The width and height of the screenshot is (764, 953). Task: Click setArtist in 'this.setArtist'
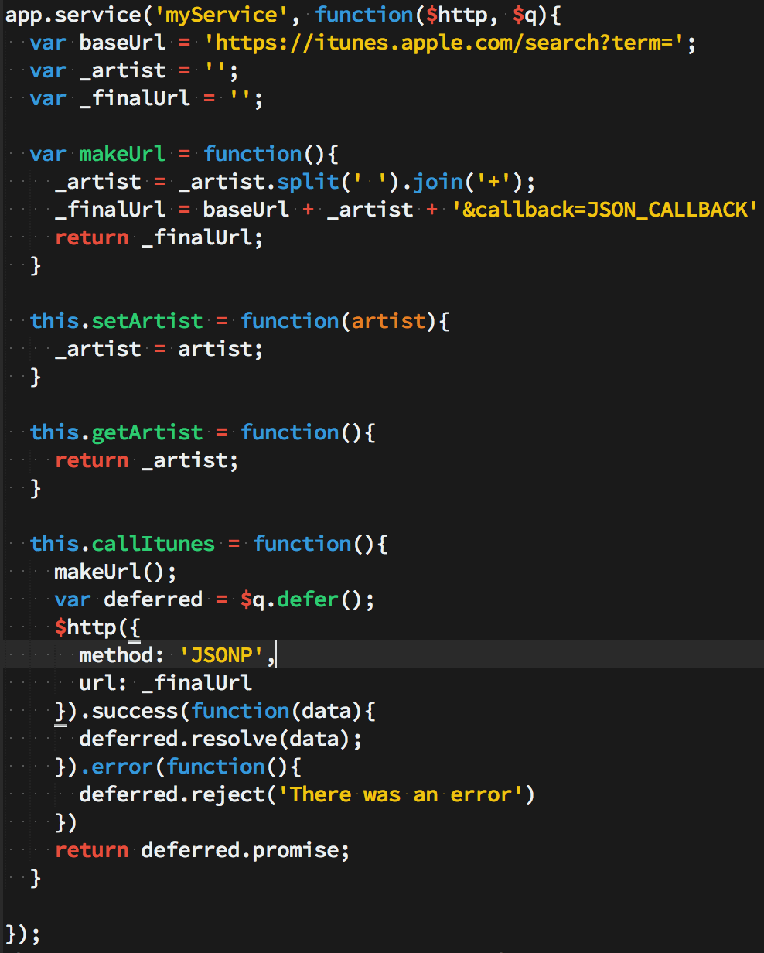(x=147, y=321)
